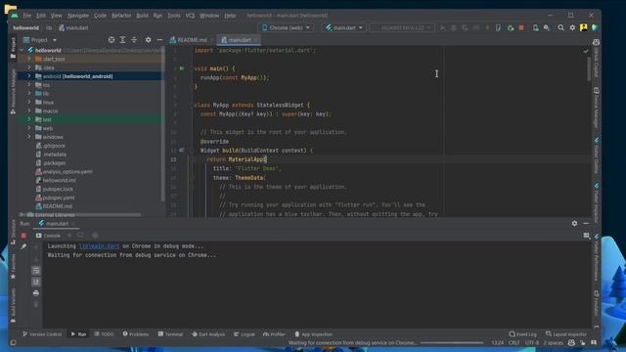Click the SDK Manager icon in toolbar
This screenshot has width=626, height=352.
[x=547, y=28]
